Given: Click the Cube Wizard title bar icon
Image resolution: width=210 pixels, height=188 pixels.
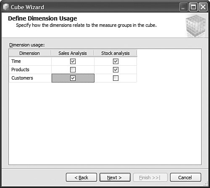Looking at the screenshot, I should [x=6, y=7].
